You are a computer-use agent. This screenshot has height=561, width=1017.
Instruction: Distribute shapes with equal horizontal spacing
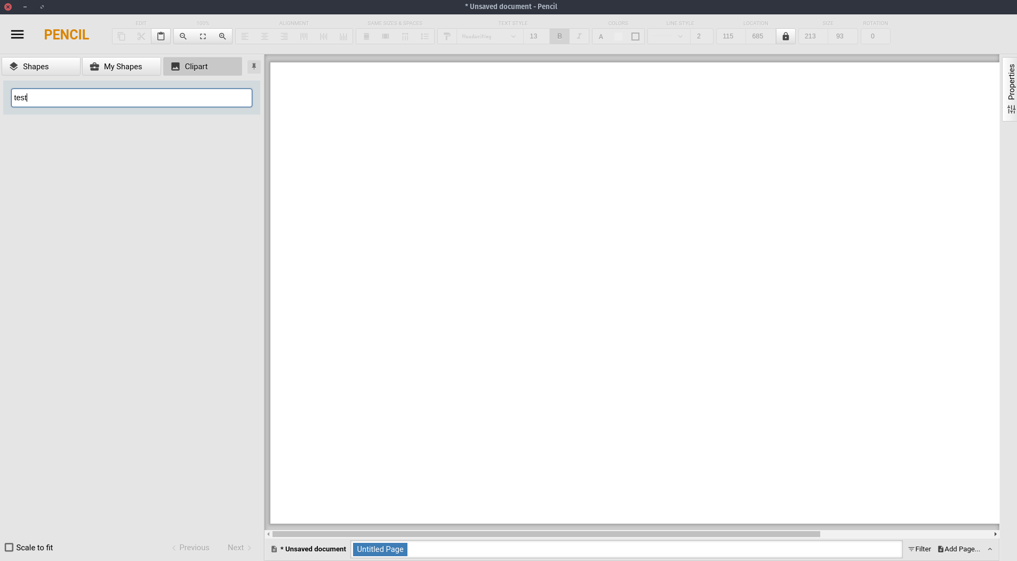(x=405, y=36)
